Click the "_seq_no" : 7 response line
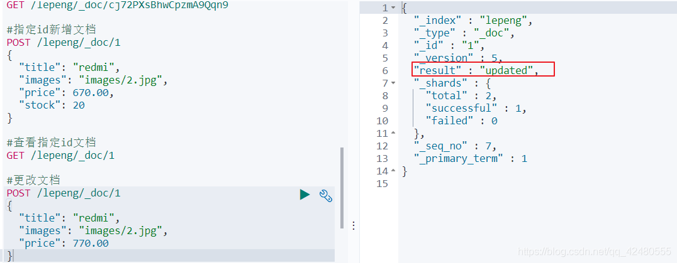The height and width of the screenshot is (263, 677). point(456,146)
